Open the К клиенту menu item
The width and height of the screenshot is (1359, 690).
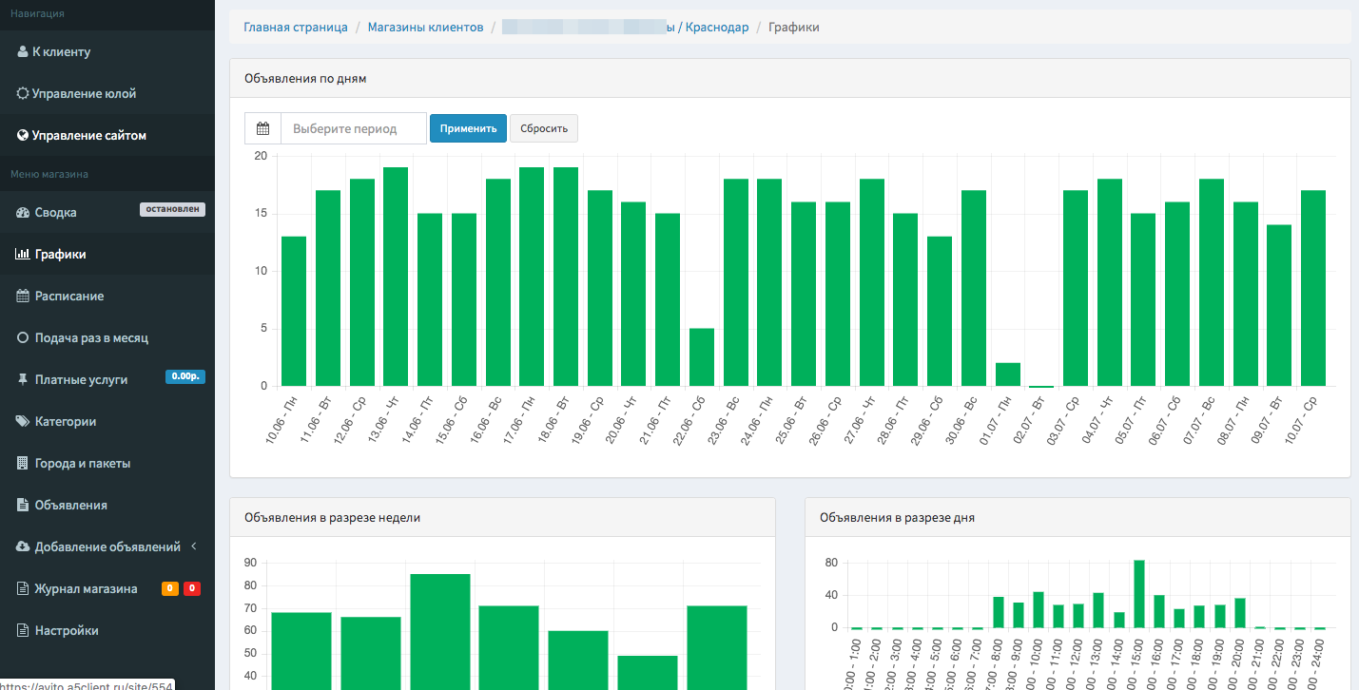107,52
